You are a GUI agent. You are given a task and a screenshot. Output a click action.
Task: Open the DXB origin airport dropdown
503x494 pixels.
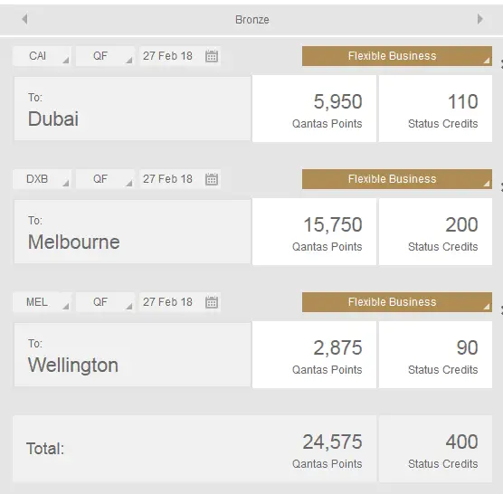[x=42, y=179]
